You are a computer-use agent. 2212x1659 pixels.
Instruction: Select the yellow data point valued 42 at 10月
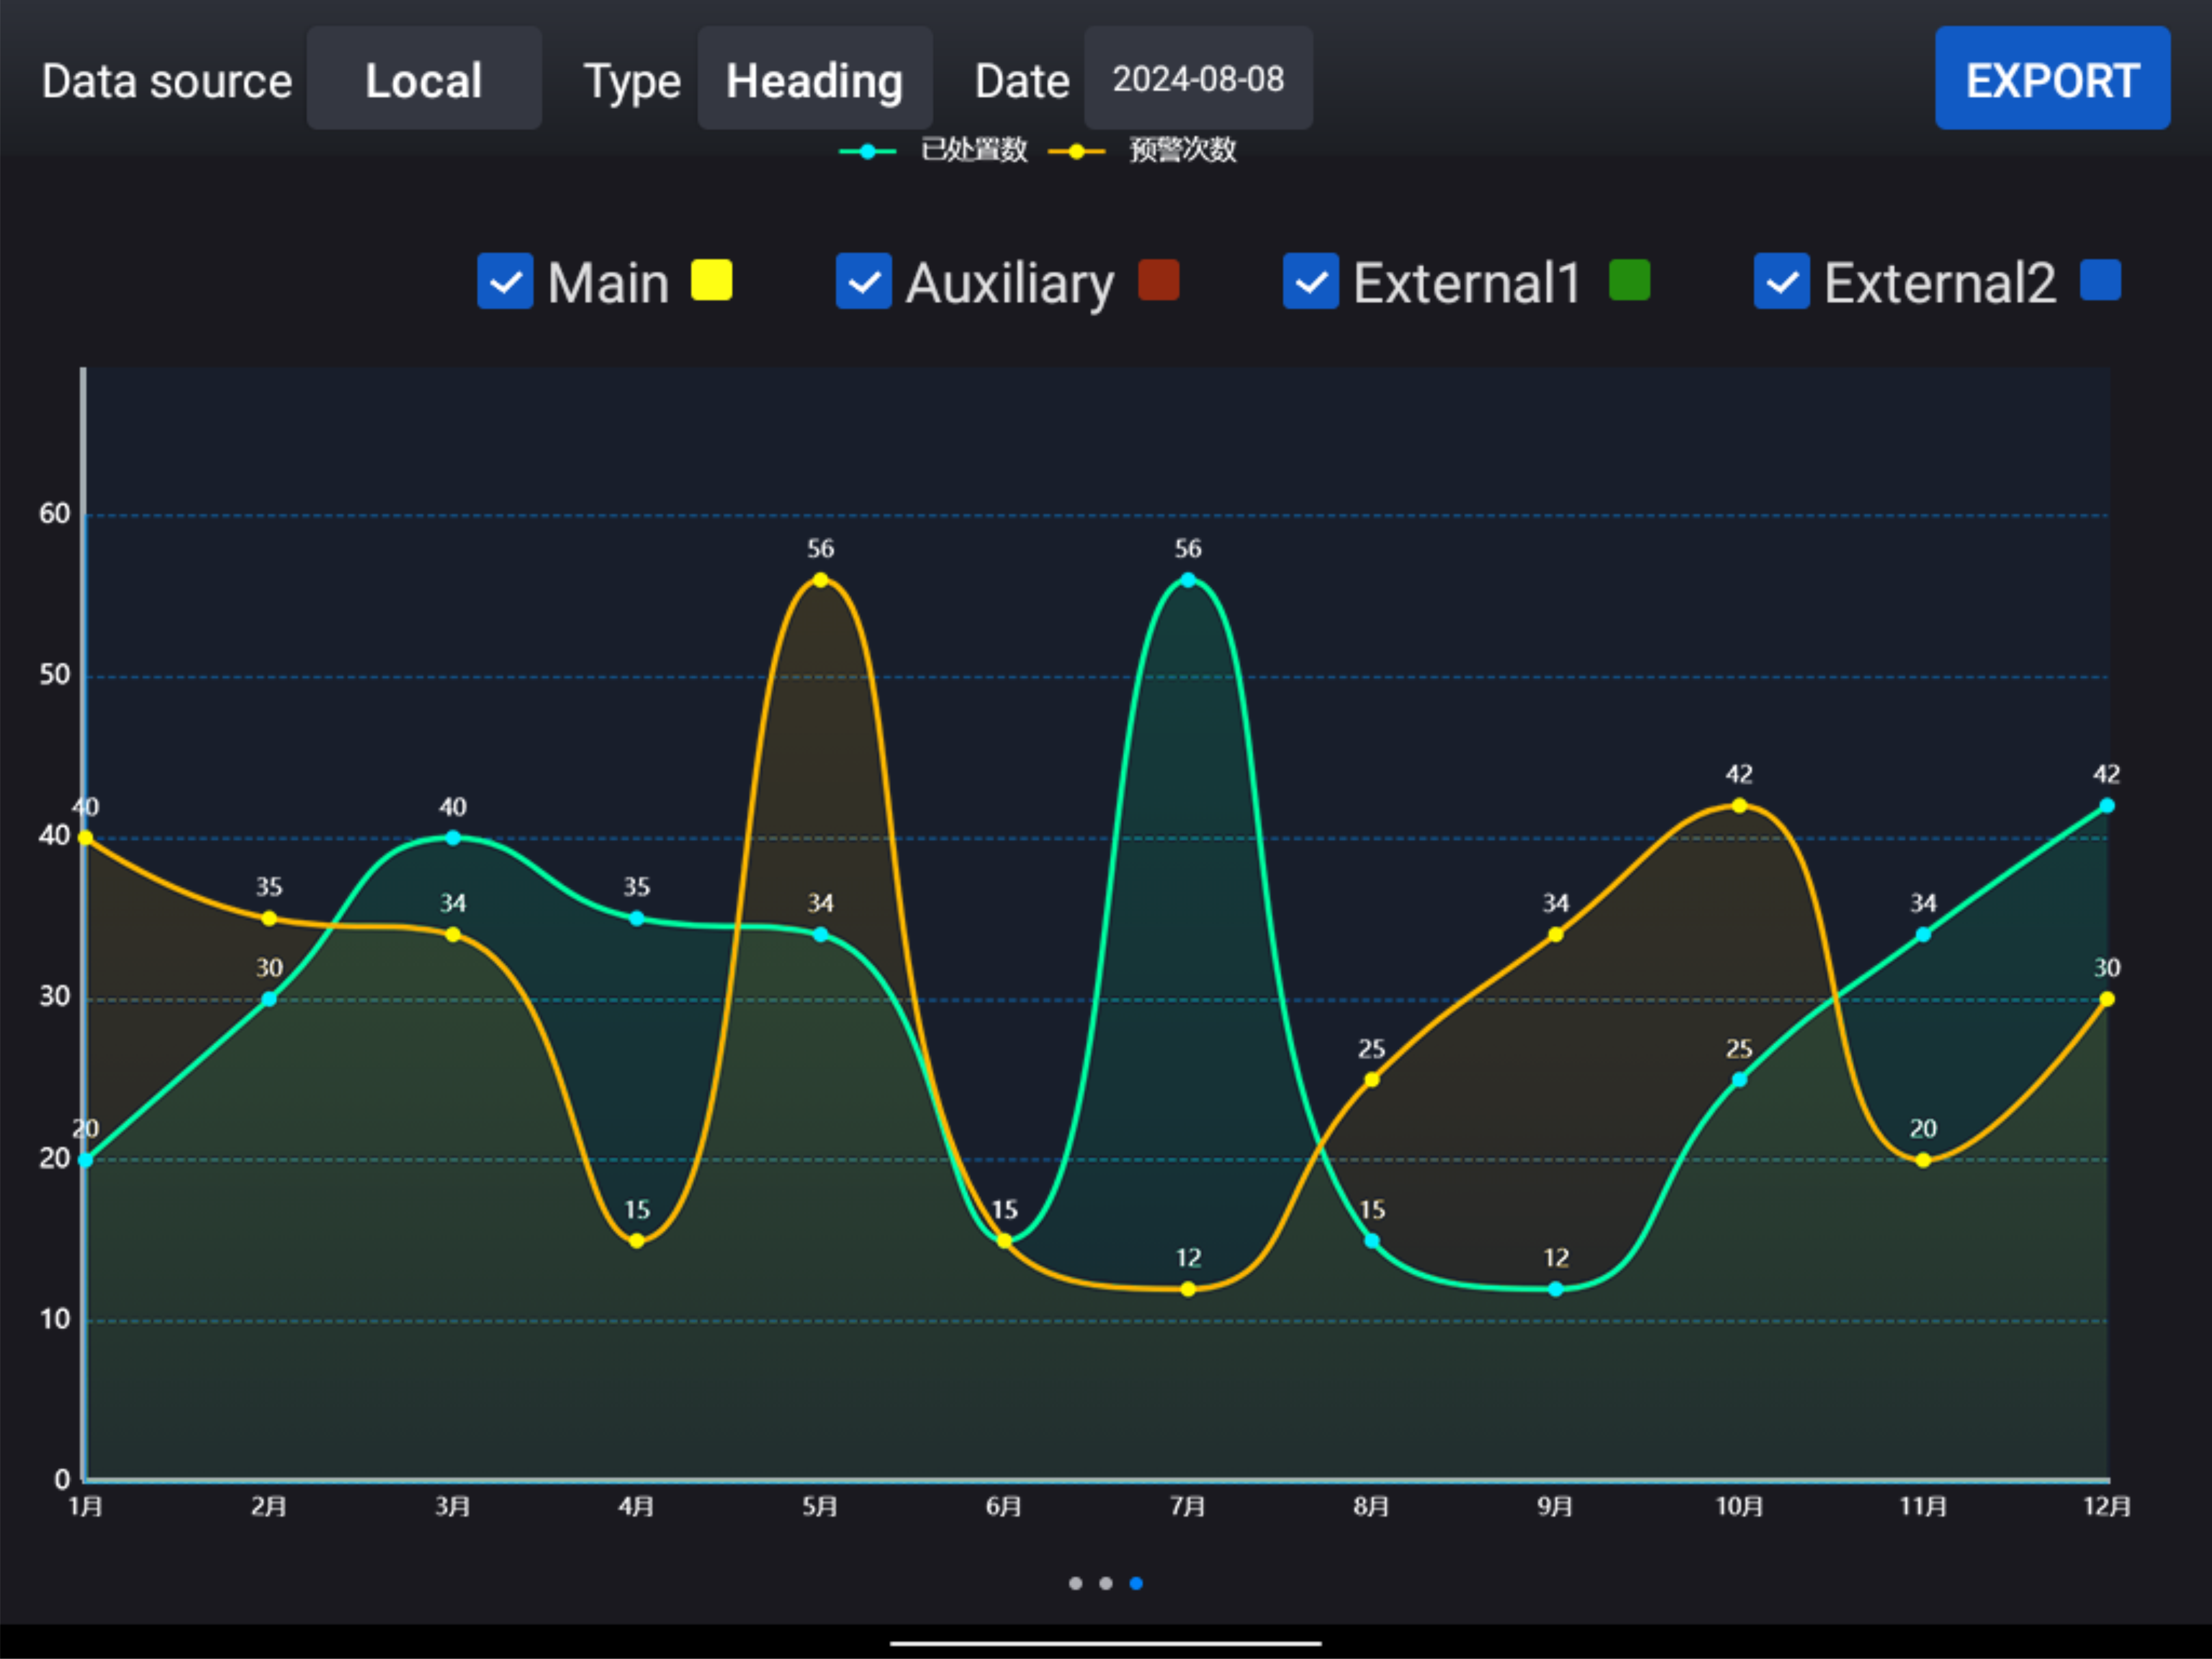(x=1739, y=806)
